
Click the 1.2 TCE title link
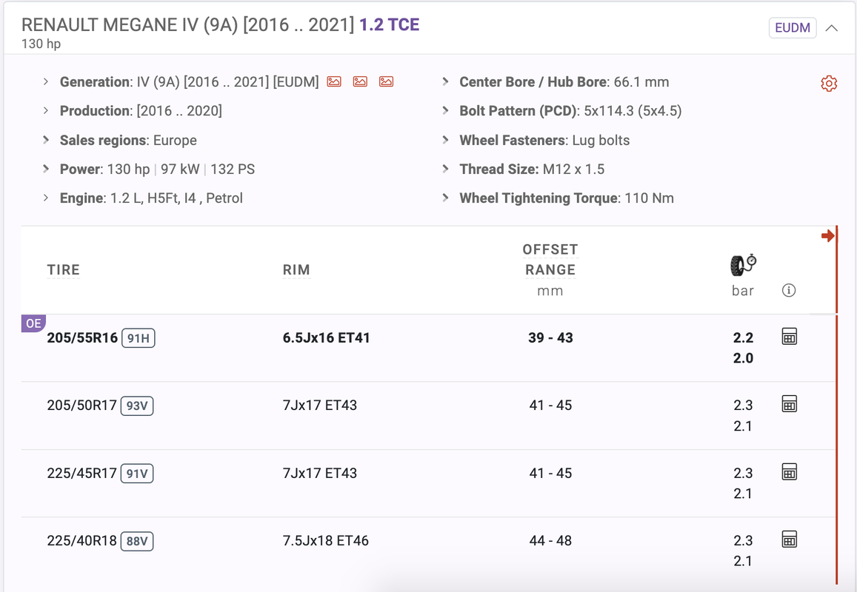pyautogui.click(x=389, y=24)
